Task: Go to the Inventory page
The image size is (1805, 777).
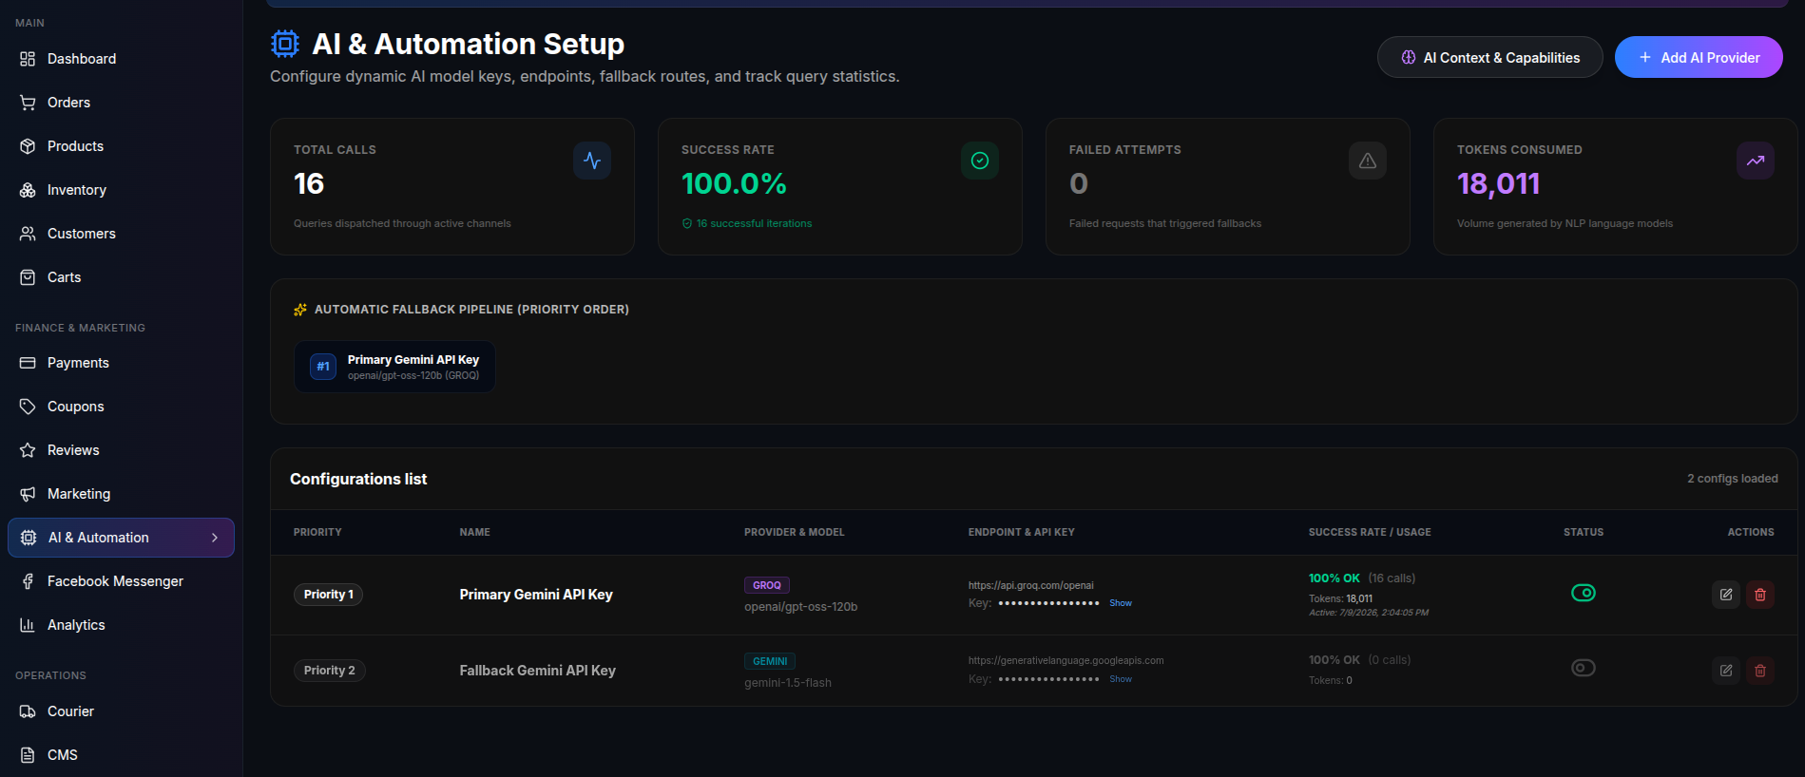Action: pyautogui.click(x=121, y=190)
